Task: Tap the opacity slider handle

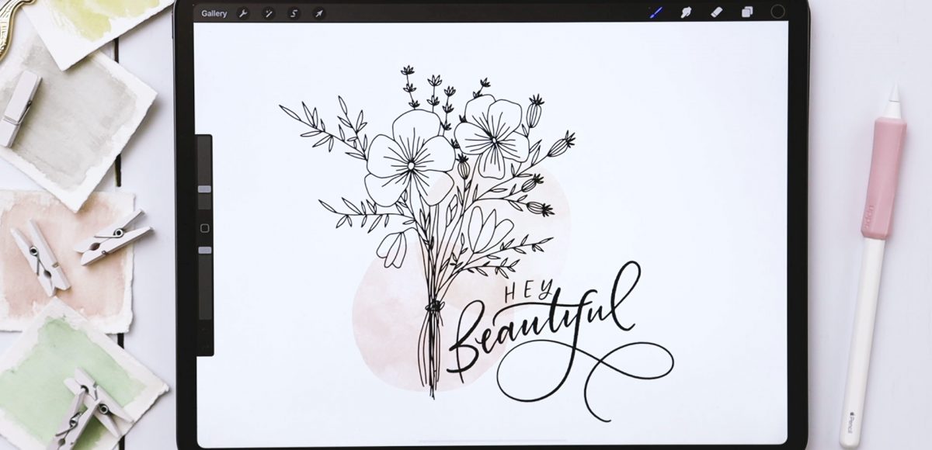Action: (x=204, y=251)
